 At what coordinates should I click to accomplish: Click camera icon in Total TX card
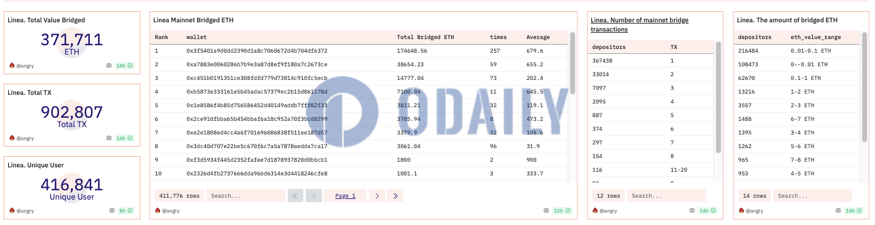tap(109, 138)
